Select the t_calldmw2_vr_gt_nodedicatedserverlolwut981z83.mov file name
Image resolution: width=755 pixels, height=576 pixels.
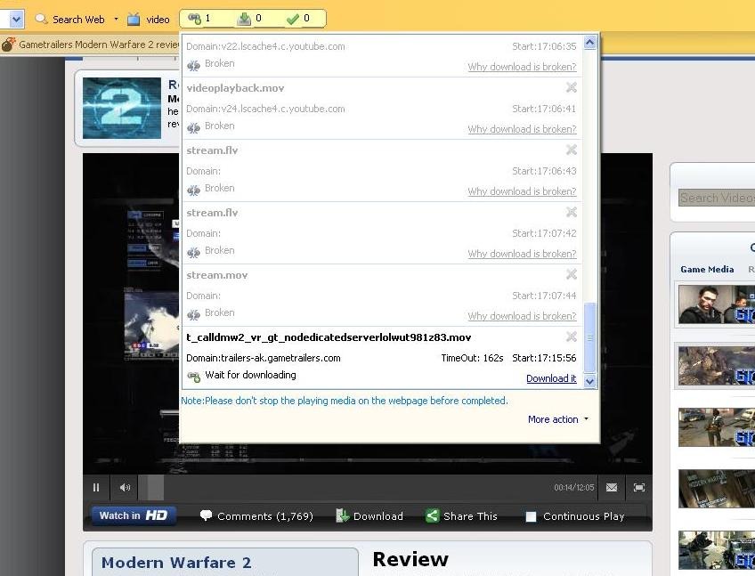coord(329,337)
